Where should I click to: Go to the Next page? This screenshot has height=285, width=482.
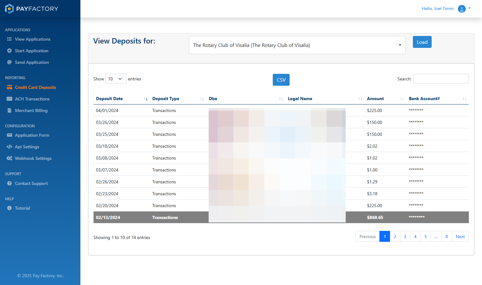[x=460, y=237]
